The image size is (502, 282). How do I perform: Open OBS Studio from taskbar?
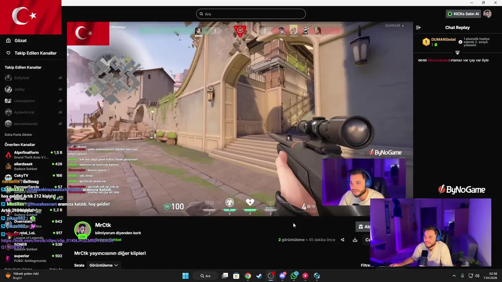point(271,276)
